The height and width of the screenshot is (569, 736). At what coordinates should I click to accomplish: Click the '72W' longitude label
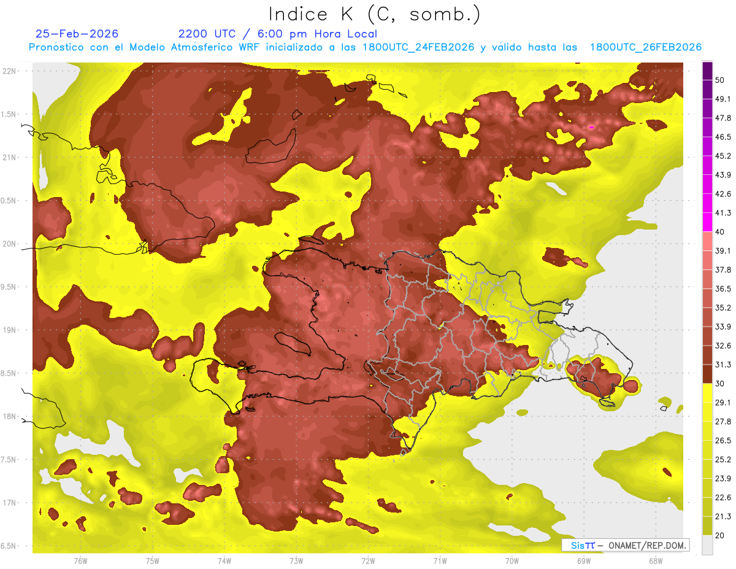click(x=368, y=561)
